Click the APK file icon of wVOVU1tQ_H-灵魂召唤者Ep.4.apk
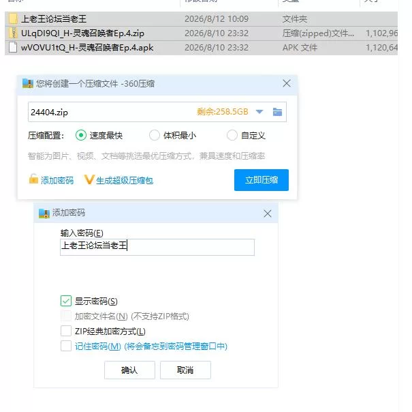Viewport: 412px width, 412px height. tap(13, 48)
